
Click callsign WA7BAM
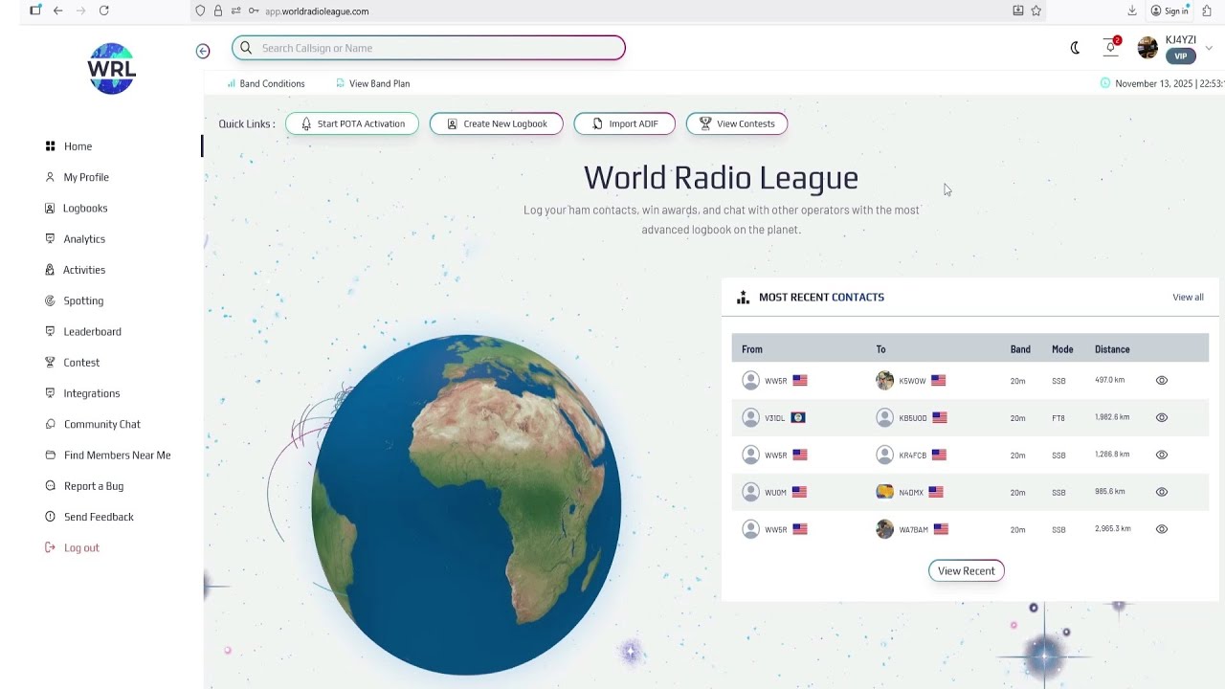pyautogui.click(x=914, y=530)
